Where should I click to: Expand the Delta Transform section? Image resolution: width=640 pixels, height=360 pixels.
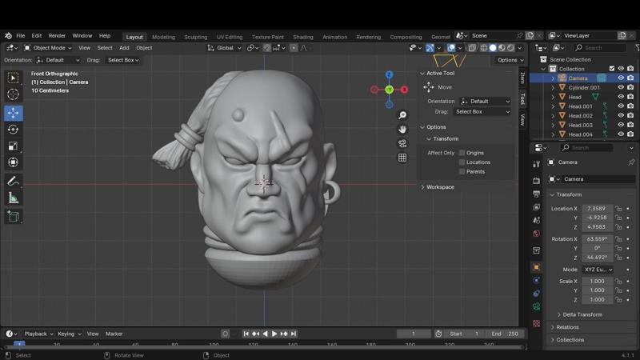582,314
